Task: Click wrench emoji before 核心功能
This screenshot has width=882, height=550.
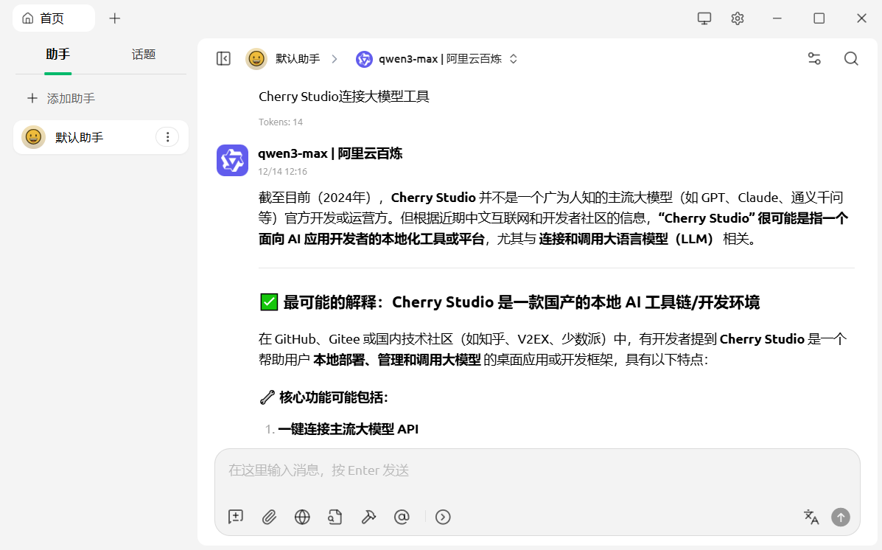Action: [267, 397]
